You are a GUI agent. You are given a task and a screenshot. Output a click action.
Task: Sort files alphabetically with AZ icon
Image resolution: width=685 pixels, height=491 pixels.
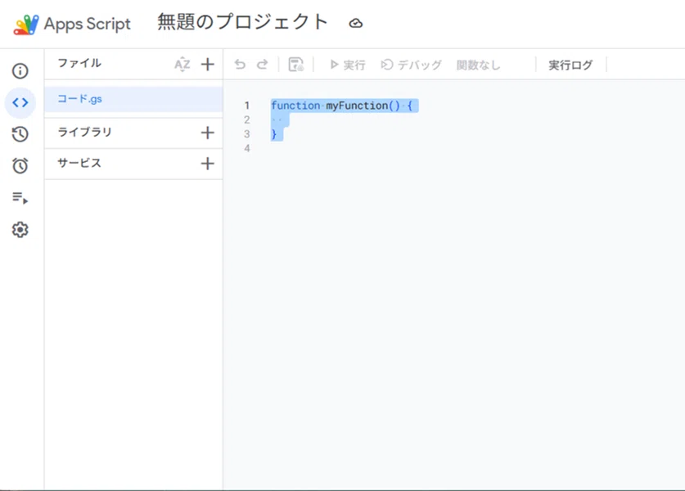(183, 65)
